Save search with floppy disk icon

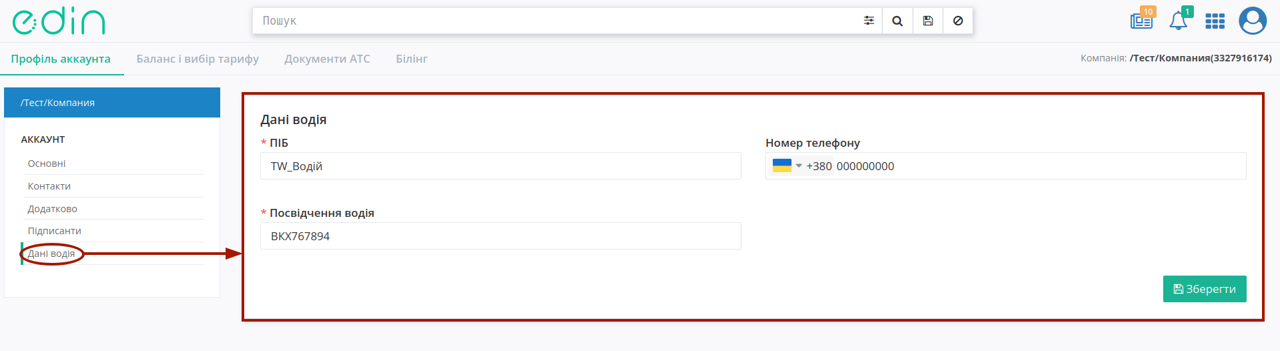928,21
